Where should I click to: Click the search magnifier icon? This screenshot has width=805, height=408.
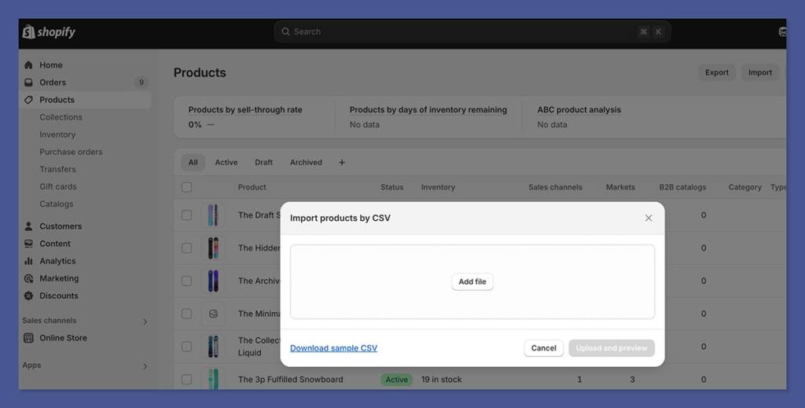(x=285, y=31)
